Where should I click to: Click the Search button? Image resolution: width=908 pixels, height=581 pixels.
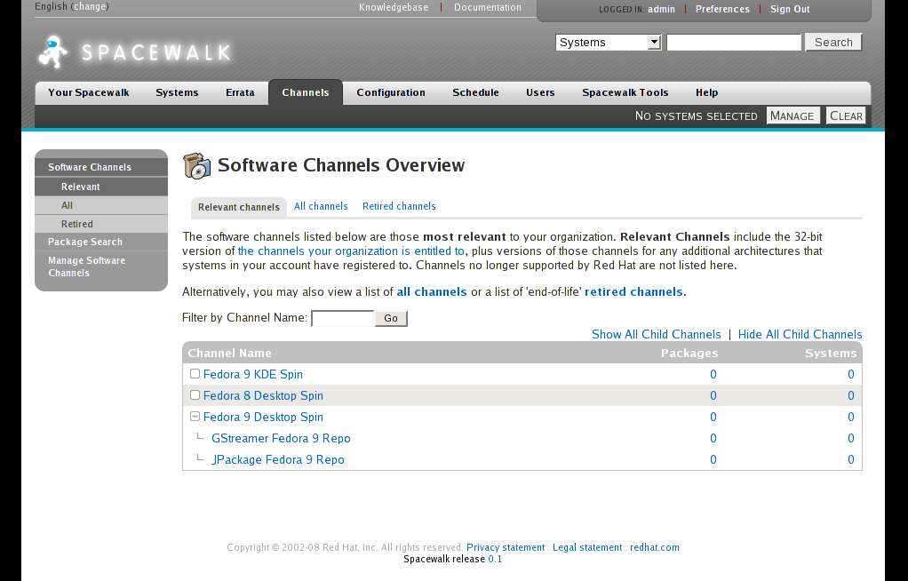[833, 43]
